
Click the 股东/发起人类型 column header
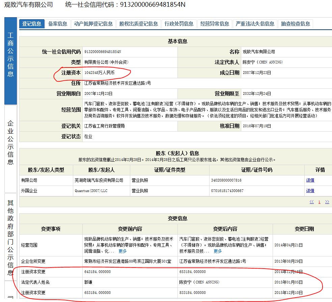point(46,170)
